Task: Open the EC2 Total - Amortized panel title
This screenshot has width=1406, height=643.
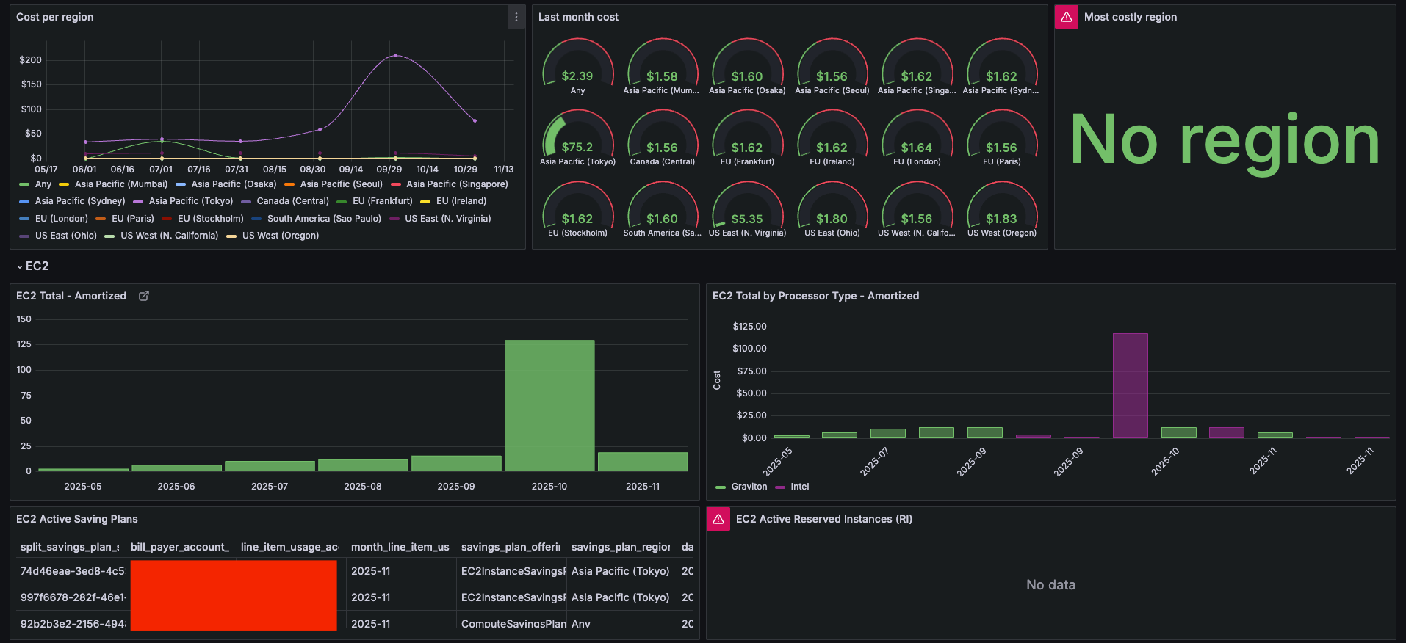Action: (71, 296)
